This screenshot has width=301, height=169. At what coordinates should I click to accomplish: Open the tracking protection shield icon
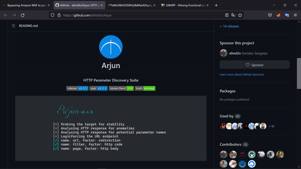point(52,15)
